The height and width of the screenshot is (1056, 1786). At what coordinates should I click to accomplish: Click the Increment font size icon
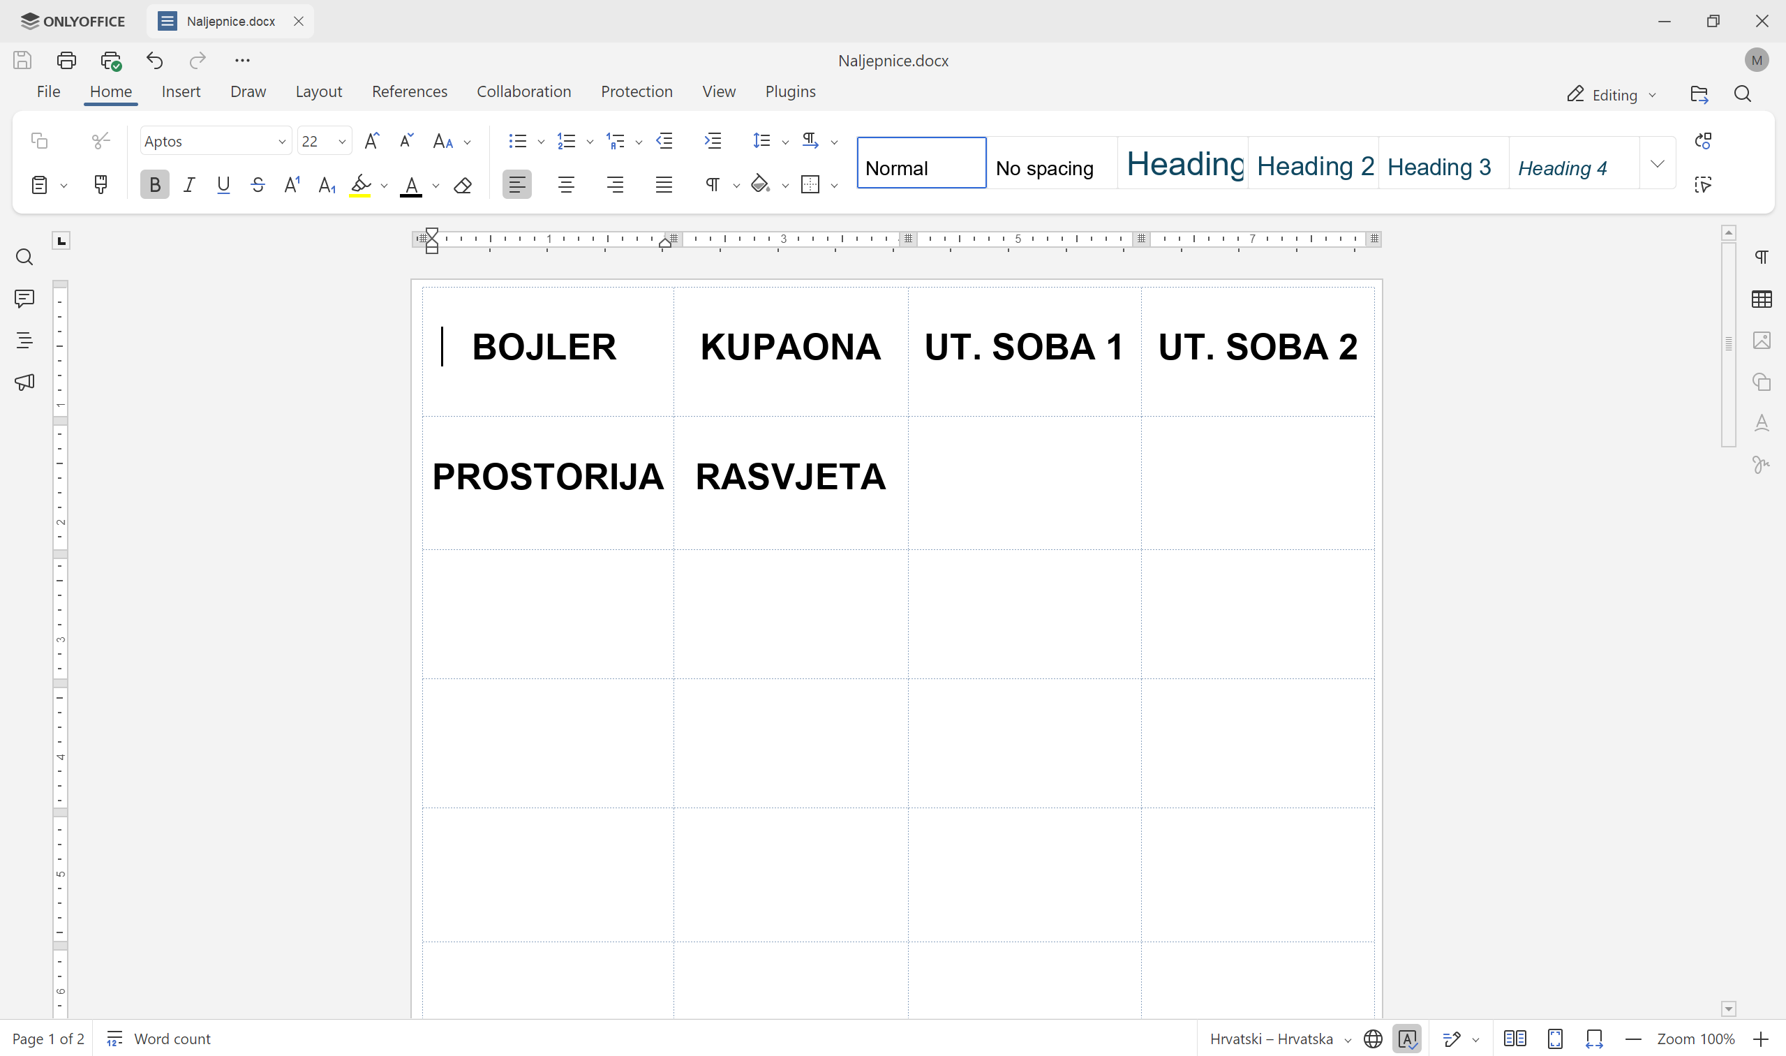[371, 141]
